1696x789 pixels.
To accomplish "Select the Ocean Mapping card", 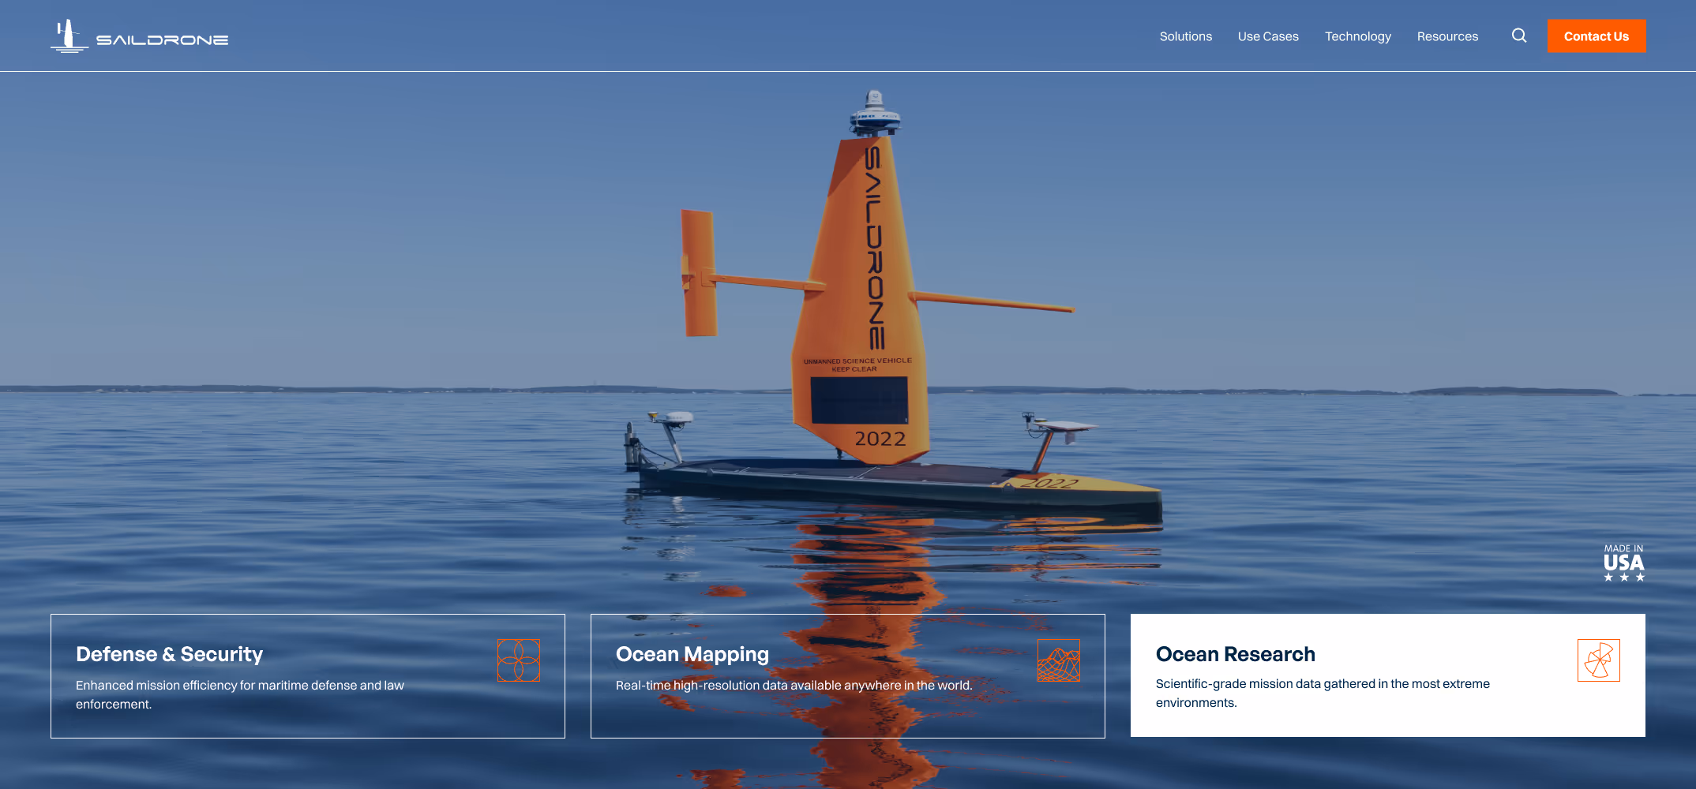I will 847,676.
